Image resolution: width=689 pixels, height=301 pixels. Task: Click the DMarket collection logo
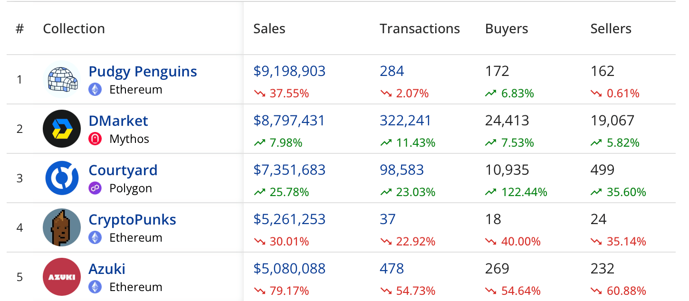(x=62, y=129)
